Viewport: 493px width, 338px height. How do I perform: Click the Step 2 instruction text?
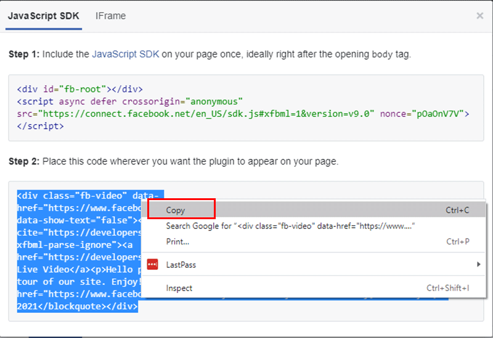174,161
